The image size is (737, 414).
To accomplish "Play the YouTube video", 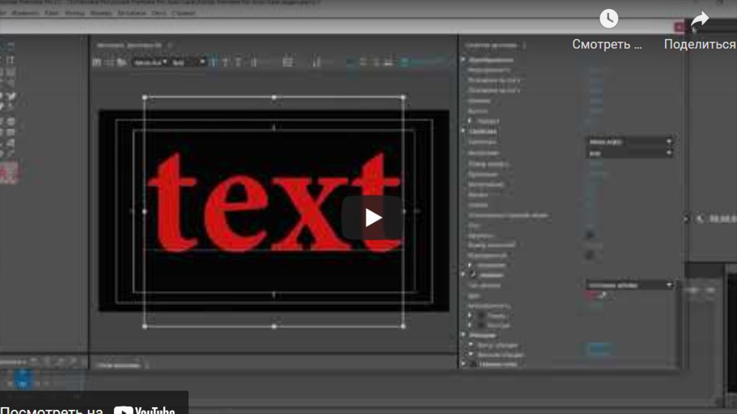I will tap(373, 217).
